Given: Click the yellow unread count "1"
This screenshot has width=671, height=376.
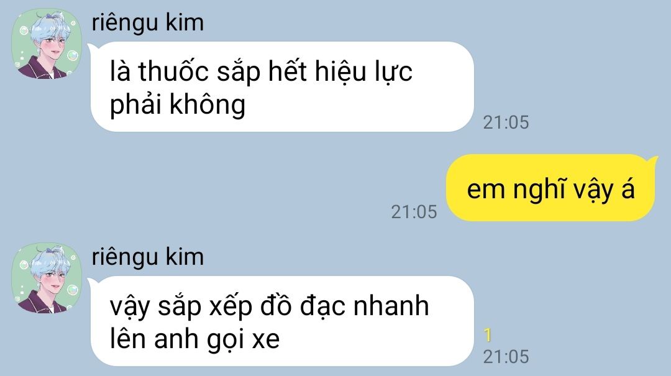Looking at the screenshot, I should click(x=488, y=335).
